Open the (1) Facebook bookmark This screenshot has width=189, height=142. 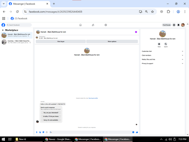pos(19,19)
